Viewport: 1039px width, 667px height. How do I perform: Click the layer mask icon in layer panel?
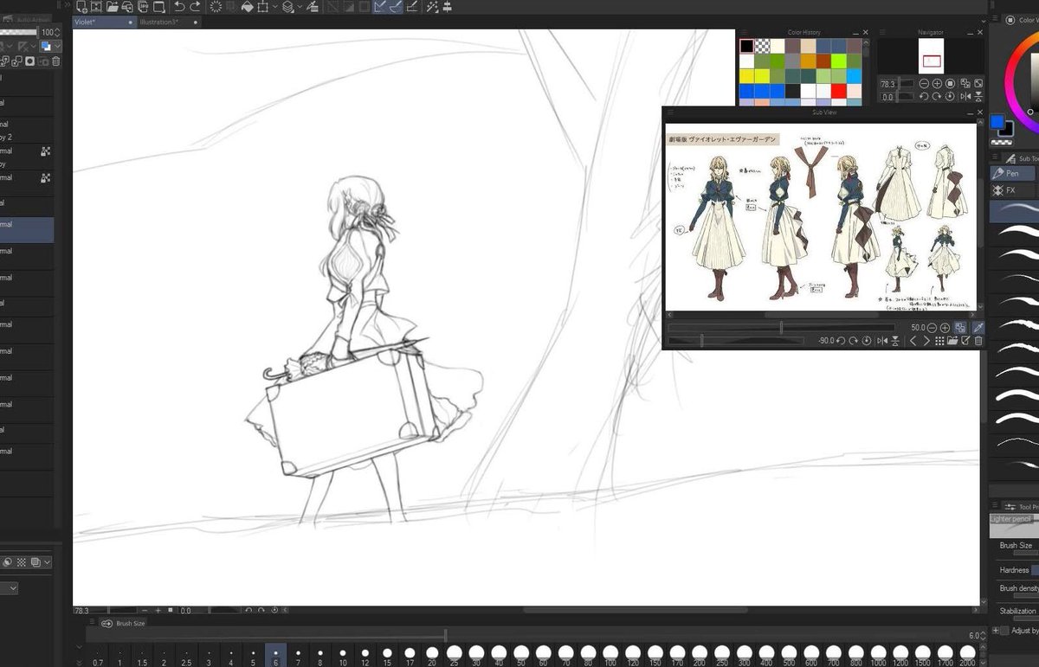[x=30, y=61]
